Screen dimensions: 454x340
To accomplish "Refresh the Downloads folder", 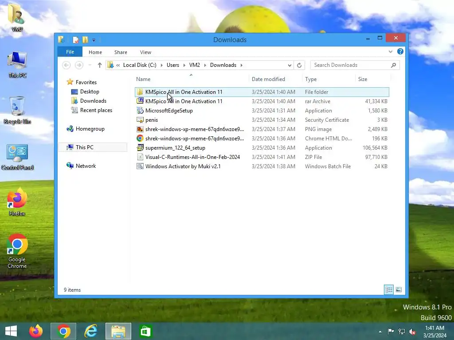I will [299, 65].
